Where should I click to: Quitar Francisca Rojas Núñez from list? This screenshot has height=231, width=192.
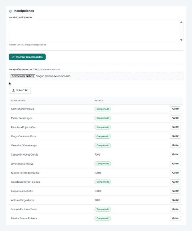[x=175, y=127]
